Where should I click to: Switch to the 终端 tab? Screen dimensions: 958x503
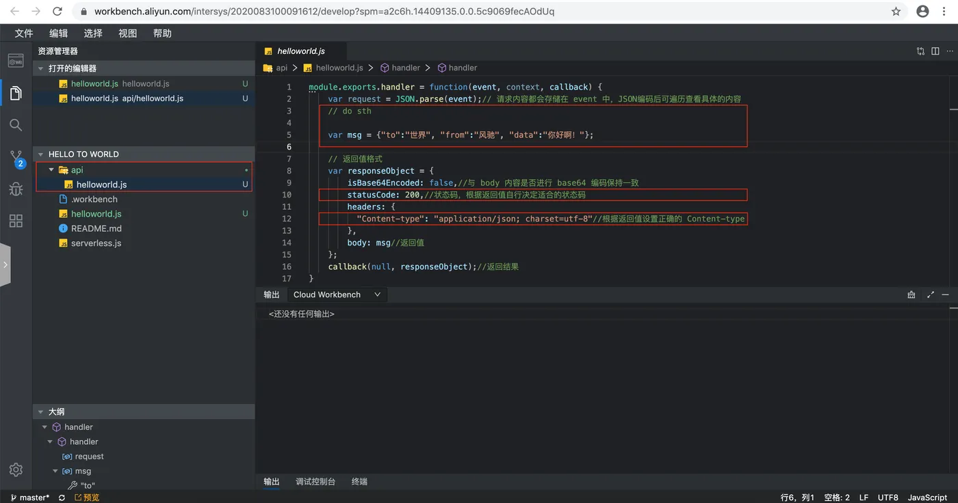pyautogui.click(x=359, y=482)
